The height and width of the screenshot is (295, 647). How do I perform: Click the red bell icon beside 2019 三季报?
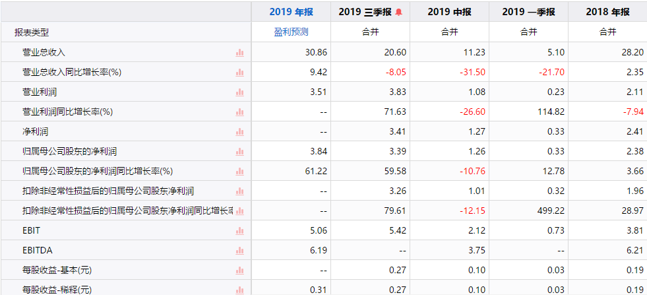click(x=398, y=12)
